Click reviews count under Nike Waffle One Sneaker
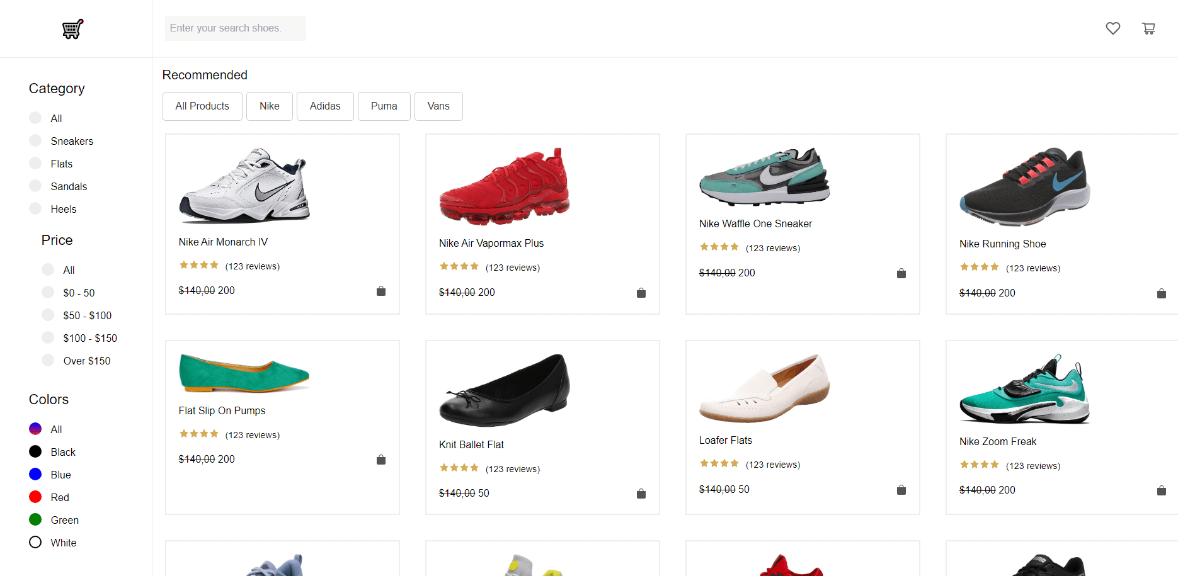The height and width of the screenshot is (576, 1178). click(773, 248)
